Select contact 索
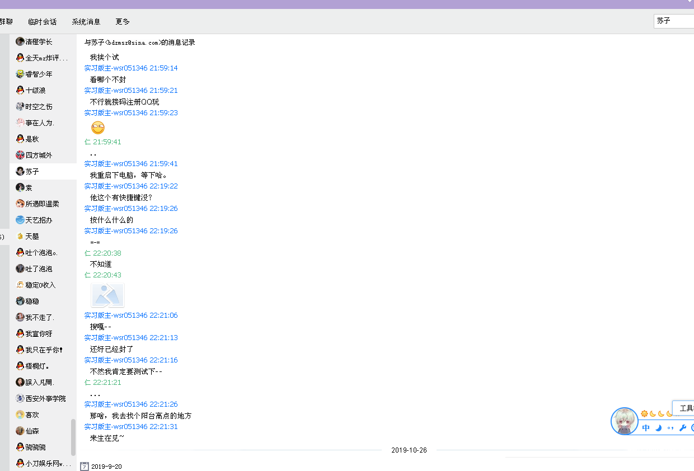694x471 pixels. click(43, 187)
